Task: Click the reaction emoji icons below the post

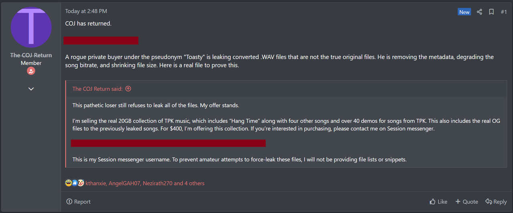Action: coord(75,183)
